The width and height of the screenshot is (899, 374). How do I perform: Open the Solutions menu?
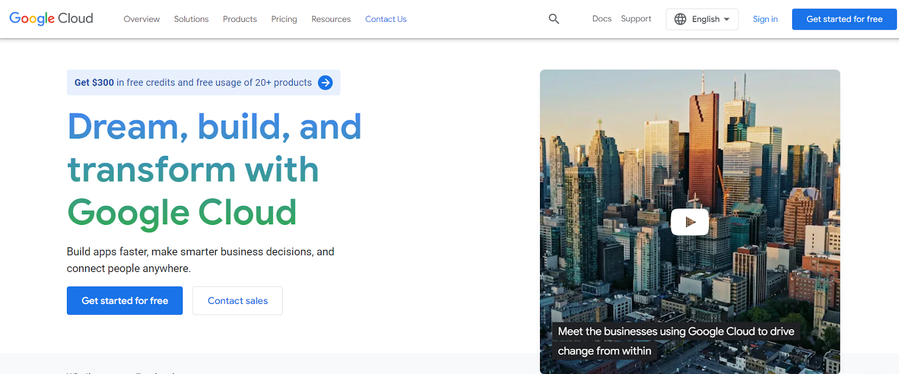191,19
